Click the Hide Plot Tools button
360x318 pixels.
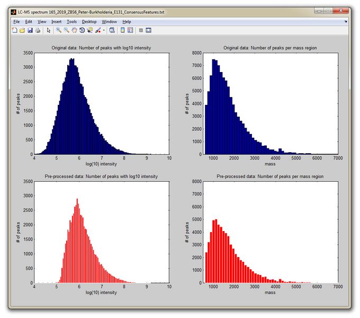141,30
